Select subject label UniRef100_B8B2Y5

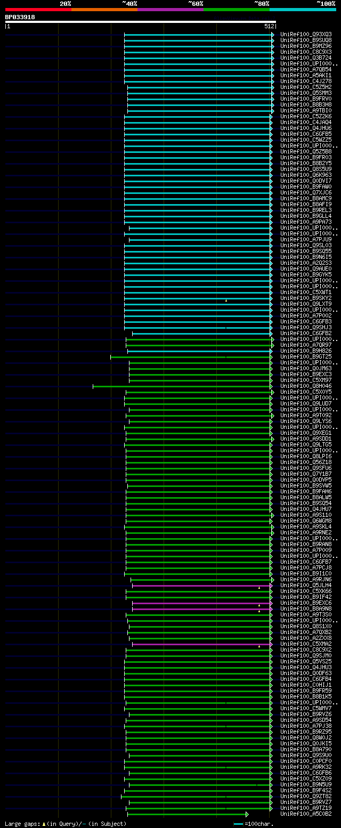[306, 163]
